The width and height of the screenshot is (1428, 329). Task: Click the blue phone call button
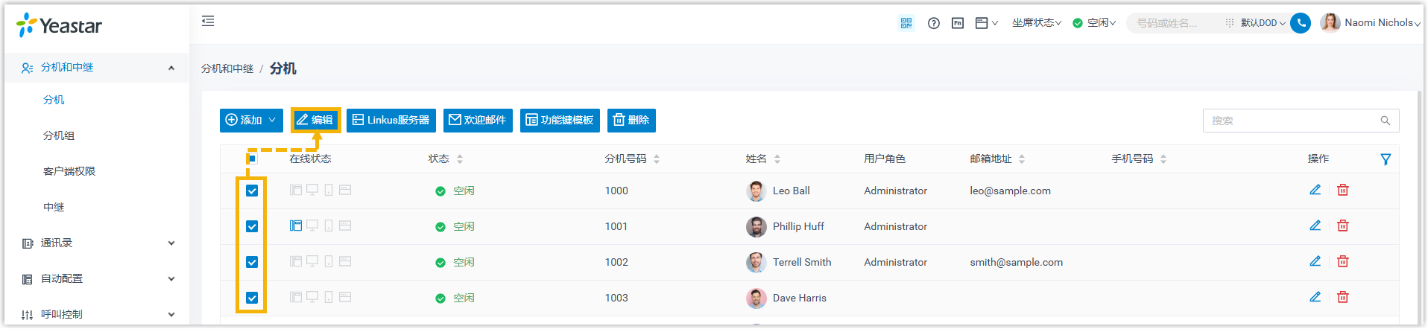pyautogui.click(x=1301, y=23)
